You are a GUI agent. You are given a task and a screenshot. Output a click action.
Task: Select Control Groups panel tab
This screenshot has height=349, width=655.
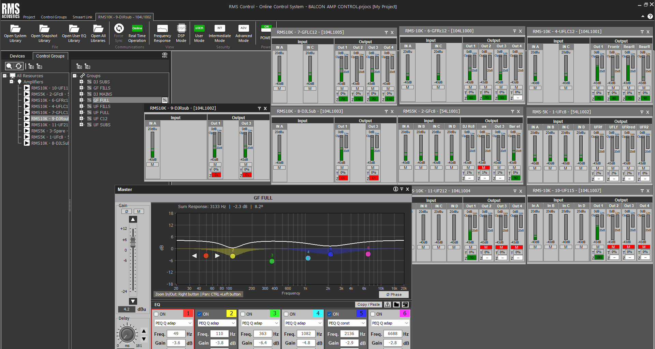[50, 56]
